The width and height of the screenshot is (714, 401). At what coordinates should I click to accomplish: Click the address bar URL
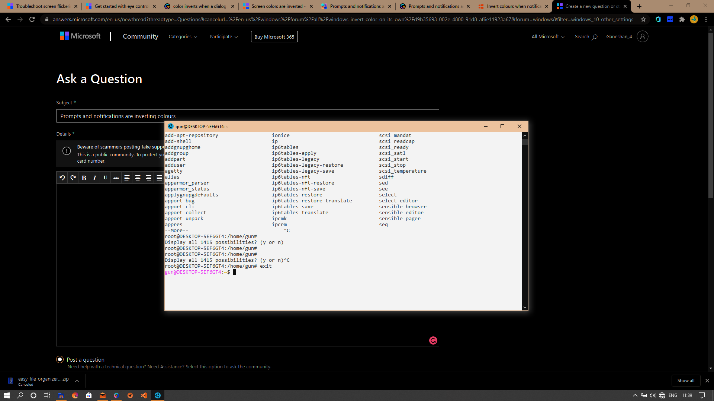[343, 19]
